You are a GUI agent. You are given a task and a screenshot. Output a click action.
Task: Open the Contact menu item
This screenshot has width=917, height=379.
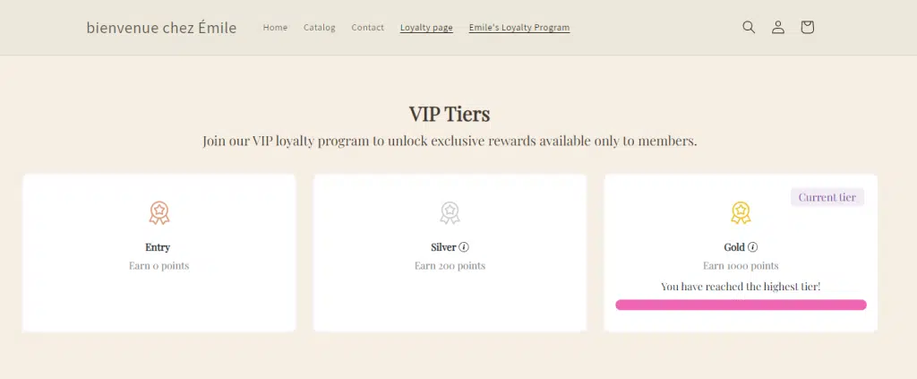click(368, 28)
